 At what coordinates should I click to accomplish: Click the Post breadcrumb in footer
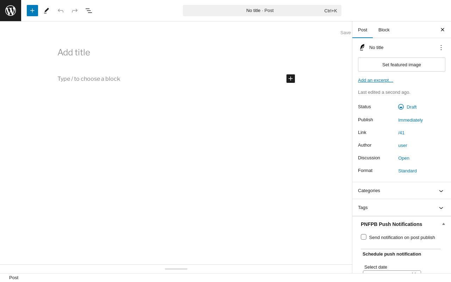(x=14, y=277)
